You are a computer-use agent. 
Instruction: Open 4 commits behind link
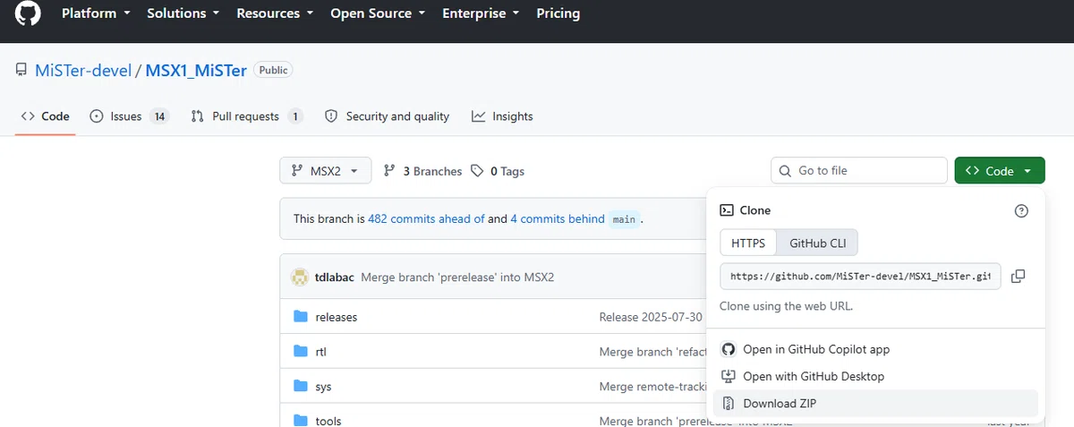558,218
